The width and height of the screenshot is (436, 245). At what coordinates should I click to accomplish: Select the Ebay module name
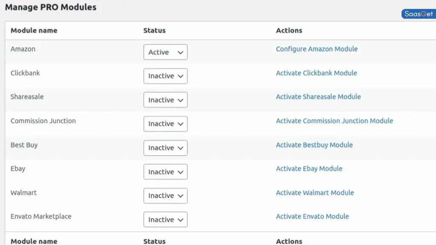click(18, 169)
